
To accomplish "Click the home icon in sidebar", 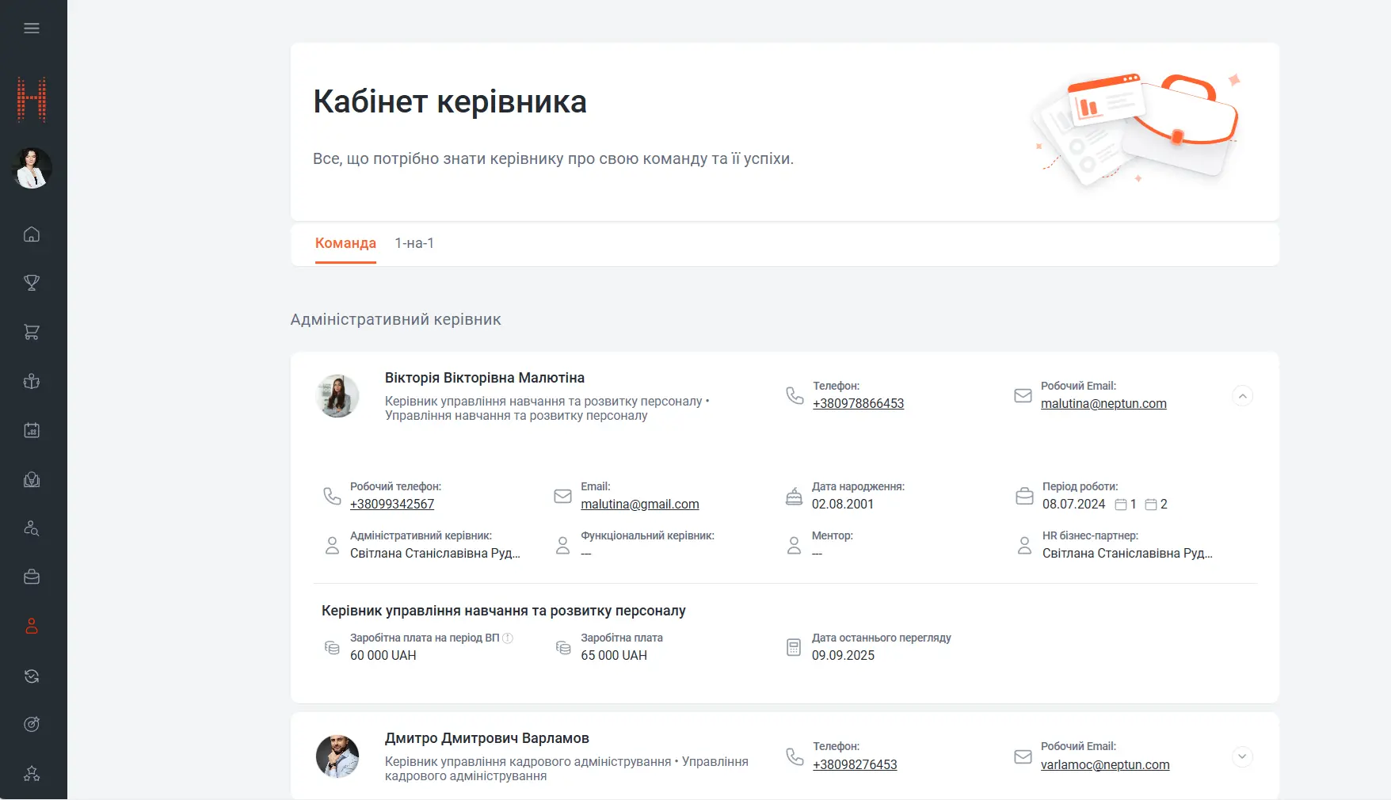I will [32, 234].
